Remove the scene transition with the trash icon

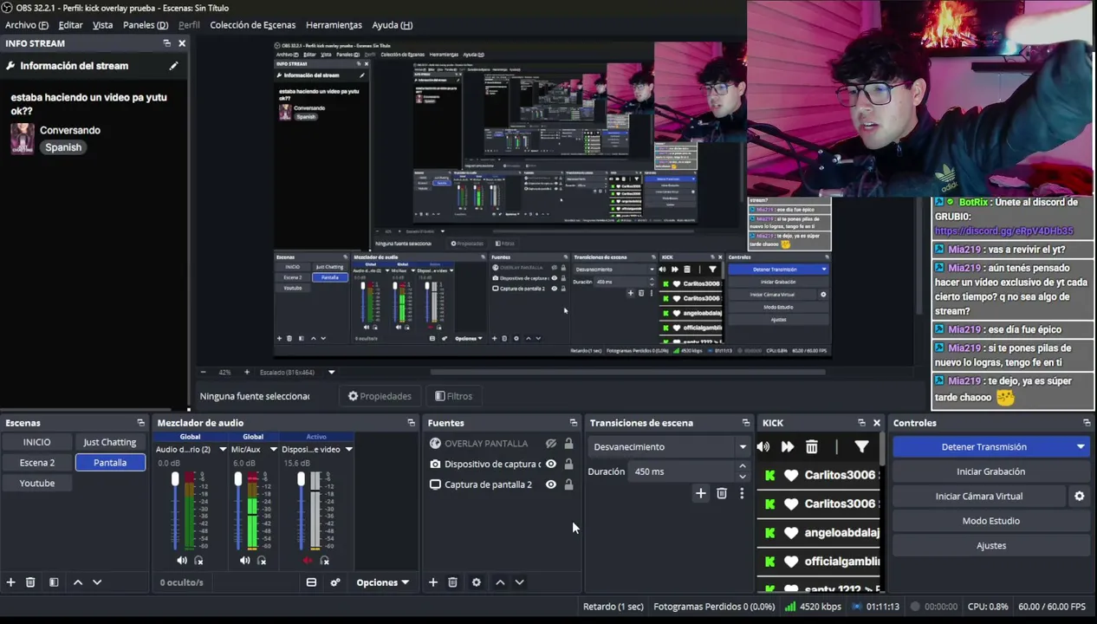pyautogui.click(x=722, y=494)
